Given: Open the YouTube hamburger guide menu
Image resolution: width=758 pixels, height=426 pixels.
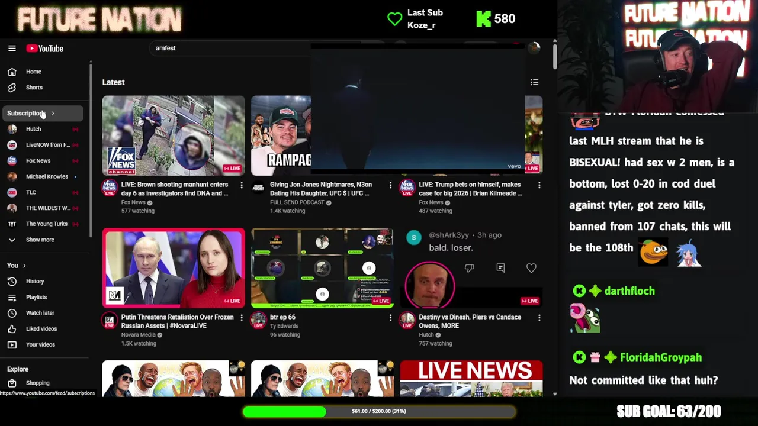Looking at the screenshot, I should [12, 49].
